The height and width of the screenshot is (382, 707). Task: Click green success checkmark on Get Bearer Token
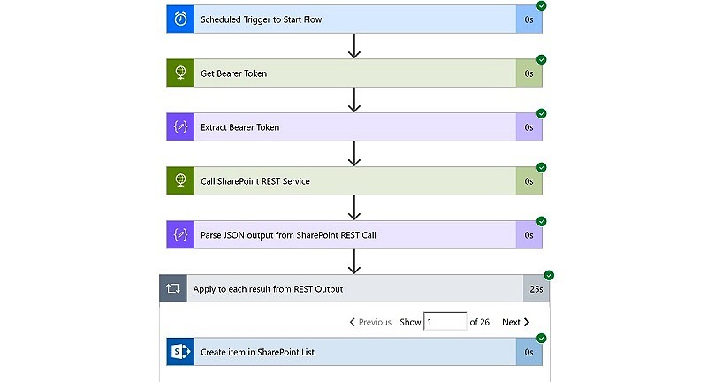(x=542, y=59)
